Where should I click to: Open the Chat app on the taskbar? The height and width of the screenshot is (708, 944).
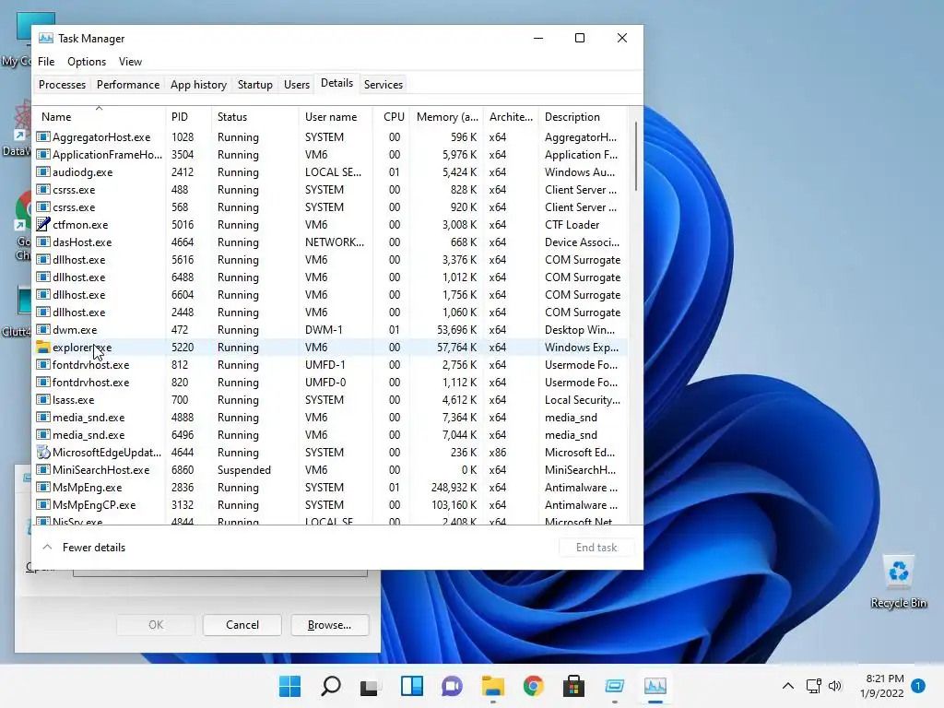point(452,686)
